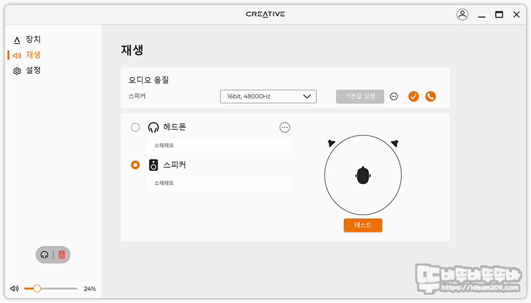Click the orange checkmark default device icon
Image resolution: width=531 pixels, height=303 pixels.
414,96
